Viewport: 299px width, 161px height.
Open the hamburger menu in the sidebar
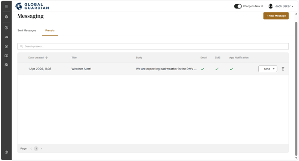pos(6,6)
